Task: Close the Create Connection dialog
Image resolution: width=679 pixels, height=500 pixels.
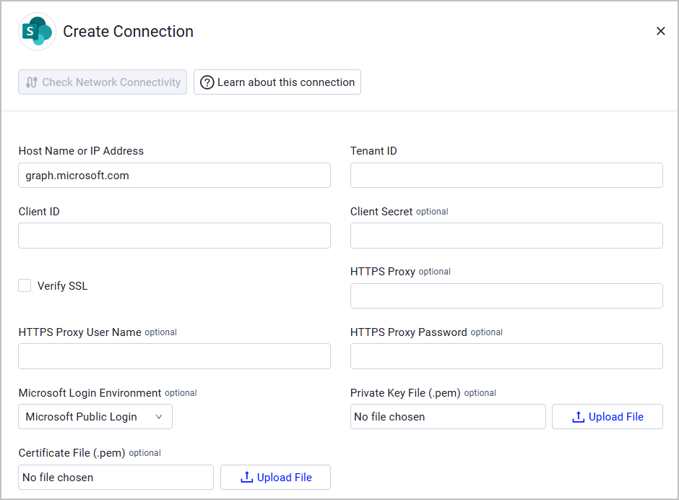Action: 660,31
